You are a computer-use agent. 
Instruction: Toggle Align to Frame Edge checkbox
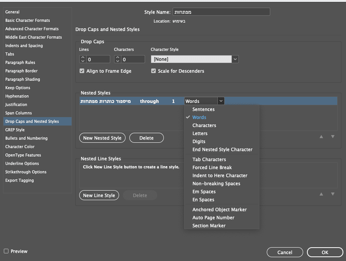82,71
